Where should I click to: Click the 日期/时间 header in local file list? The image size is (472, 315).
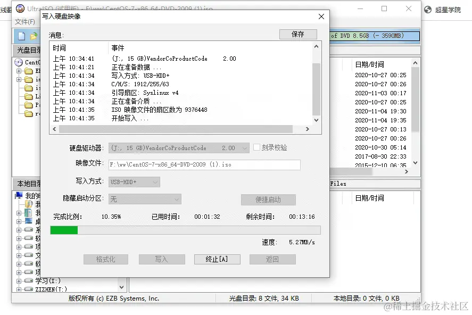(370, 198)
